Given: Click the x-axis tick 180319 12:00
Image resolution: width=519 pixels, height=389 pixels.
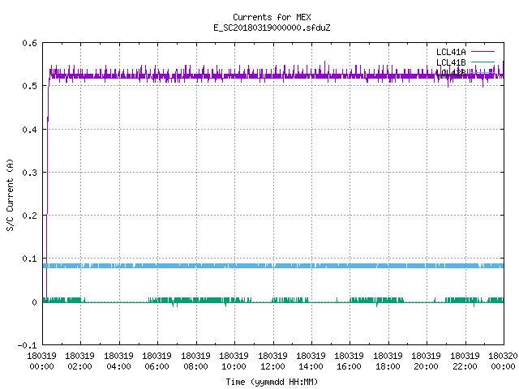Looking at the screenshot, I should (x=272, y=361).
